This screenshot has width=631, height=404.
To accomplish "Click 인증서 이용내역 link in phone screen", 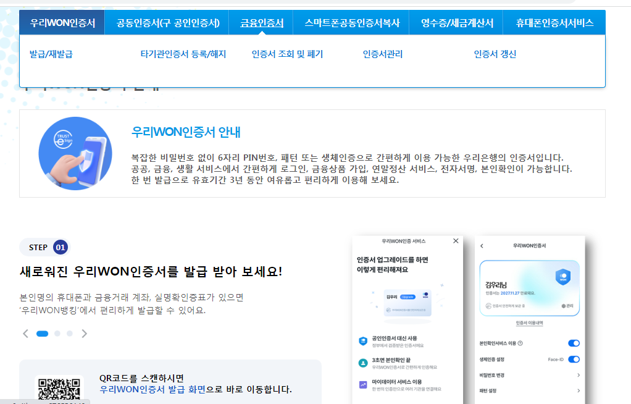I will 529,323.
